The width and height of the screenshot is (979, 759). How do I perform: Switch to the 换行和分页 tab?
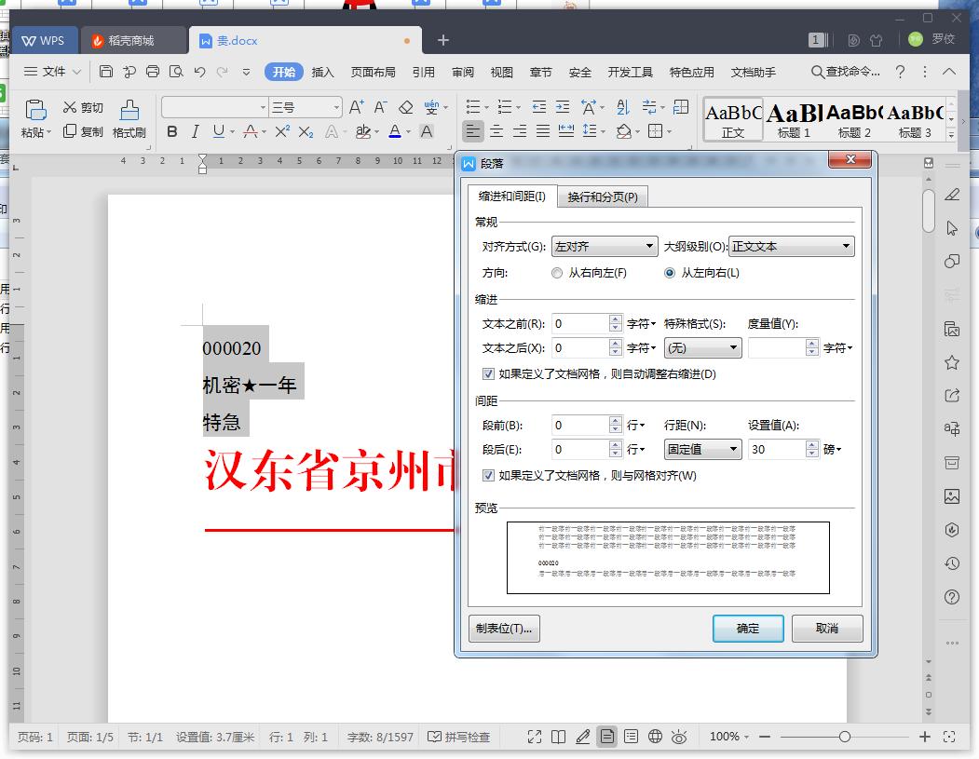tap(601, 197)
